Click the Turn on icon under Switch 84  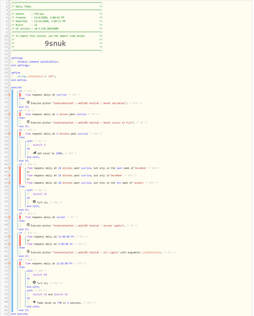click(34, 283)
